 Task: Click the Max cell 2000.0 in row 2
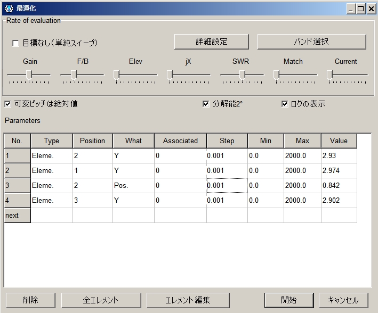click(302, 171)
